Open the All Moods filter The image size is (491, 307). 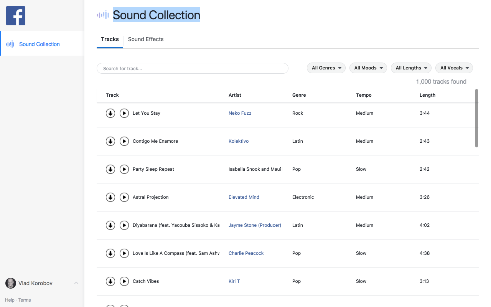(x=368, y=68)
